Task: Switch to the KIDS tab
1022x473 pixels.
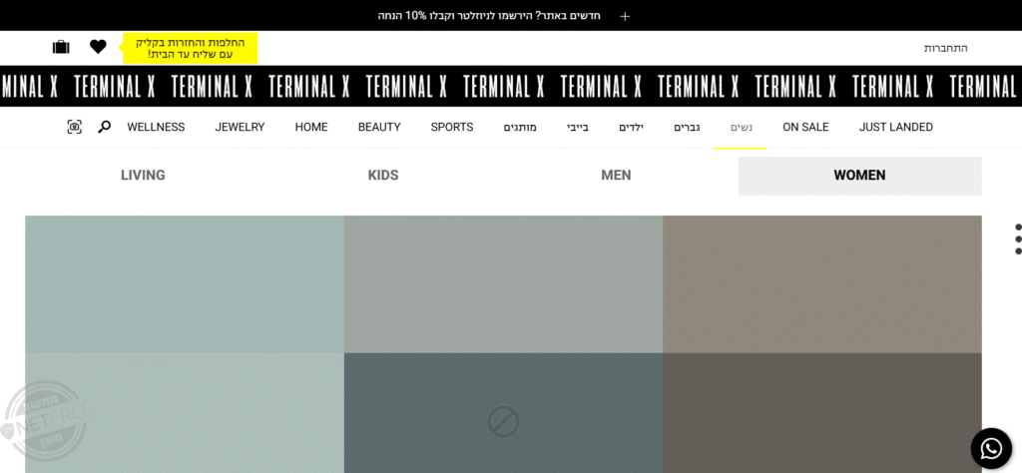Action: click(x=383, y=176)
